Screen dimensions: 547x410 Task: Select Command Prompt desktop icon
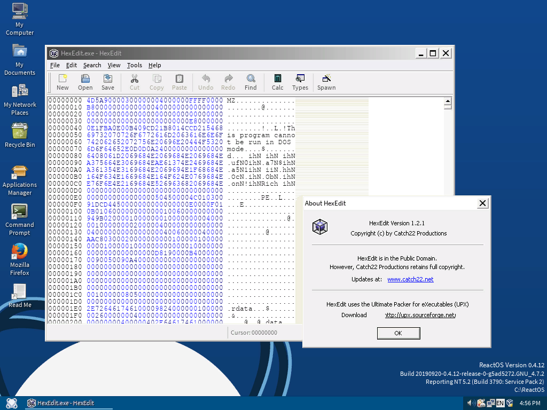(x=20, y=220)
